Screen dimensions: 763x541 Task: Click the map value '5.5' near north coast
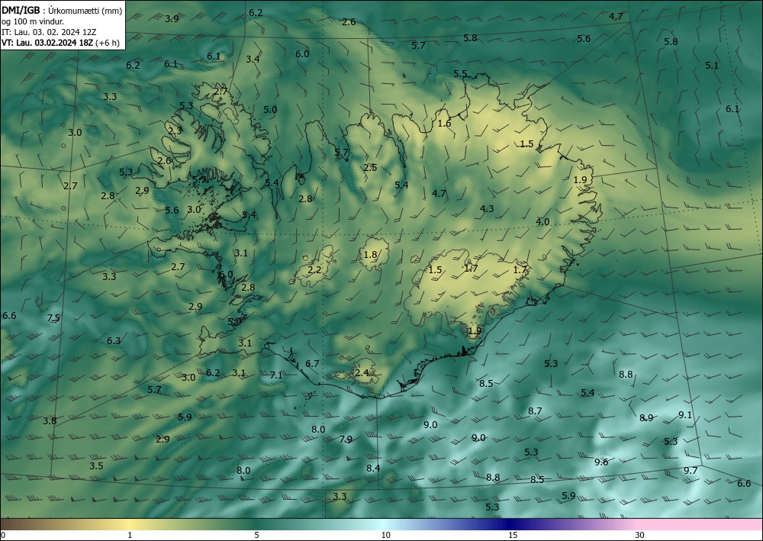pyautogui.click(x=460, y=74)
